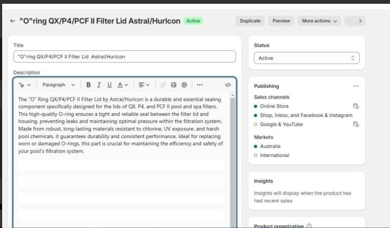Open the text alignment dropdown

[144, 85]
